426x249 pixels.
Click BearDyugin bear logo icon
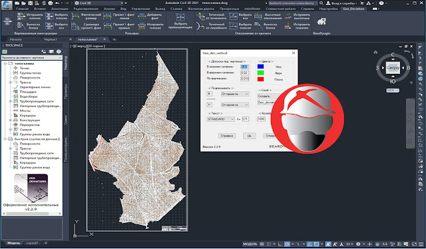click(321, 22)
